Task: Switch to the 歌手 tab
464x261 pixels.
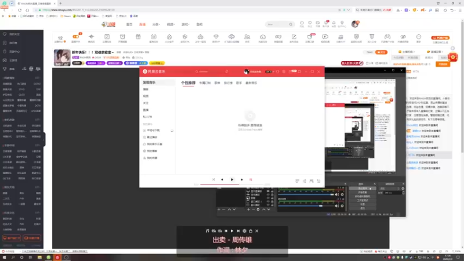Action: click(x=239, y=83)
